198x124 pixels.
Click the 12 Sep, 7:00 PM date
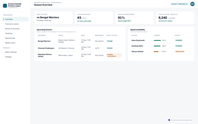tap(86, 41)
